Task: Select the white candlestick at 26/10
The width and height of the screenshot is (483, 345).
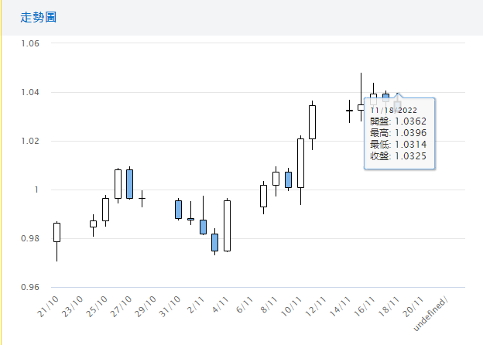Action: coord(118,184)
